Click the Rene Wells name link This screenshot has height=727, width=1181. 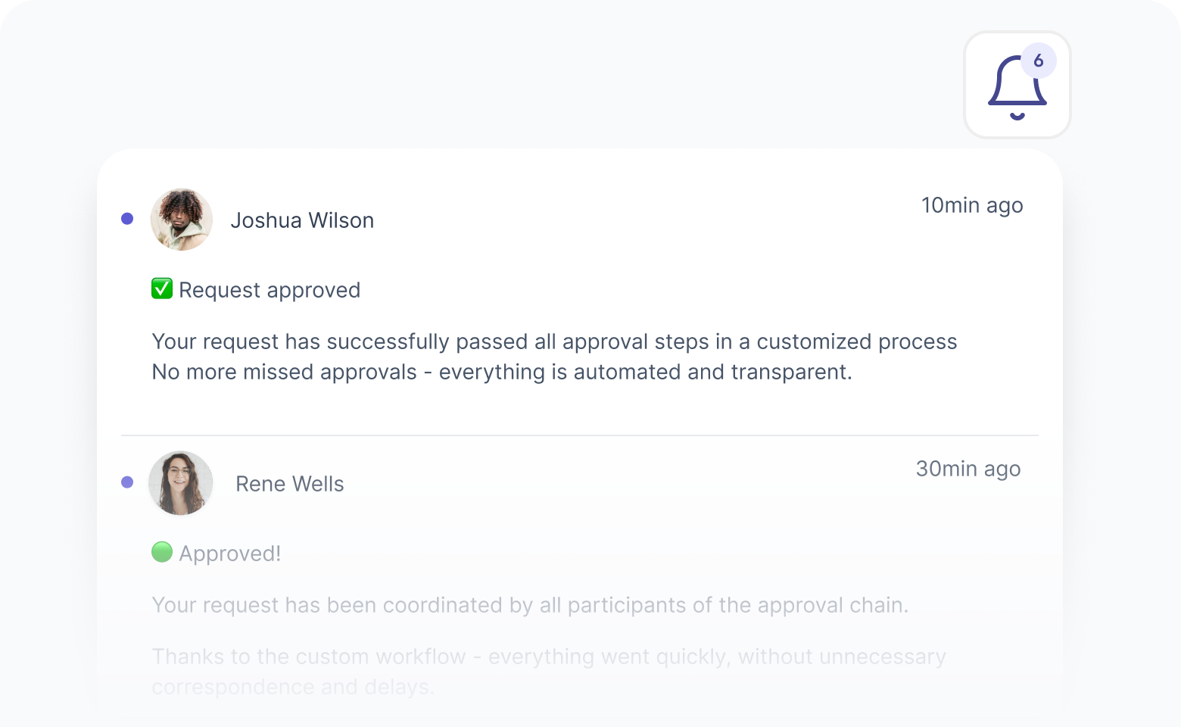[x=289, y=483]
